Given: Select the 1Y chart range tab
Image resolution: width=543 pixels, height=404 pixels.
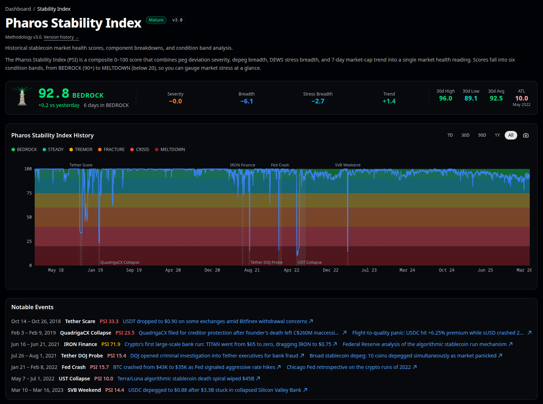Looking at the screenshot, I should pos(497,135).
